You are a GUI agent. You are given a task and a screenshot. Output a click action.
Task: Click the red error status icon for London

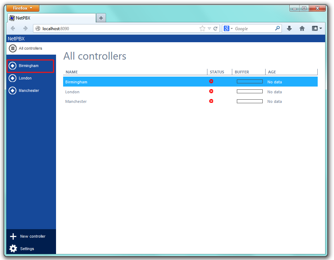pyautogui.click(x=211, y=92)
